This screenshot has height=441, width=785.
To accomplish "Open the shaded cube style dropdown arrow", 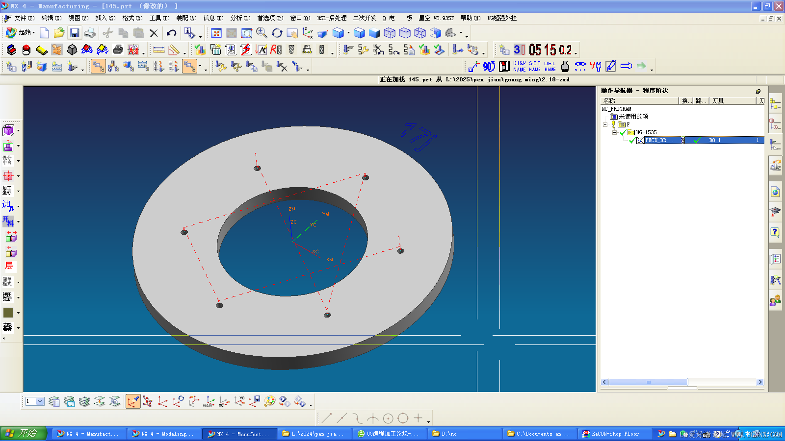I will pyautogui.click(x=348, y=33).
